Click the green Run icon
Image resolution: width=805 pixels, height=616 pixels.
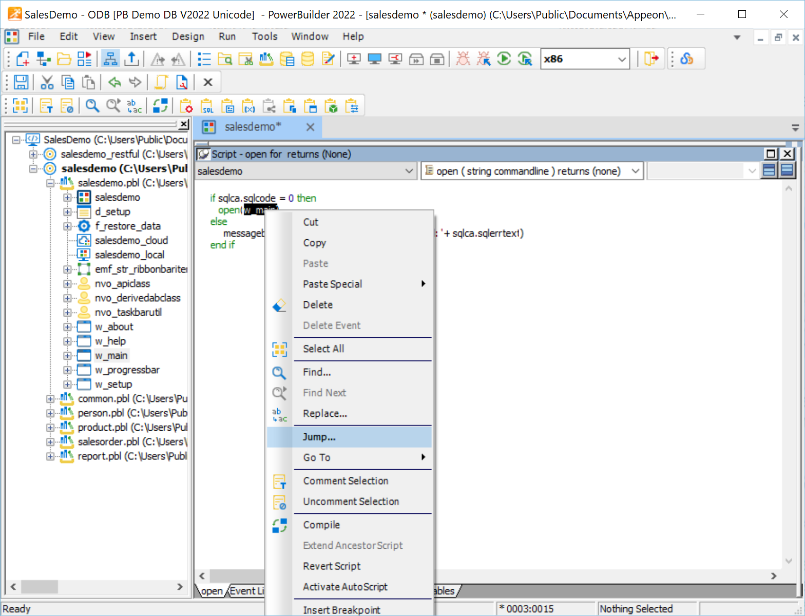[504, 59]
